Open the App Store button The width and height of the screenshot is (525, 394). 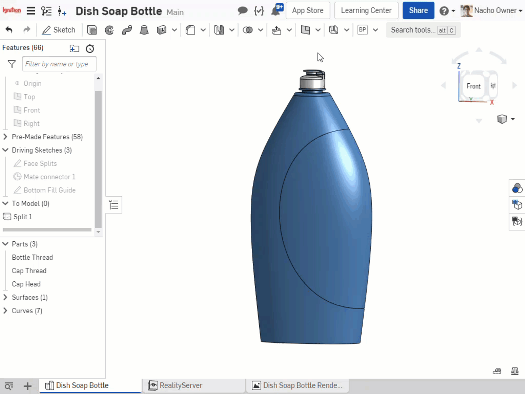[x=307, y=11]
